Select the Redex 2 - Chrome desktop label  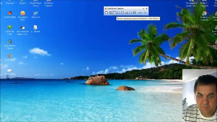[x=204, y=4]
